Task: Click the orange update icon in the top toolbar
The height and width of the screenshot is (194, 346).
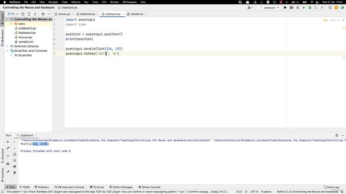Action: pyautogui.click(x=336, y=8)
